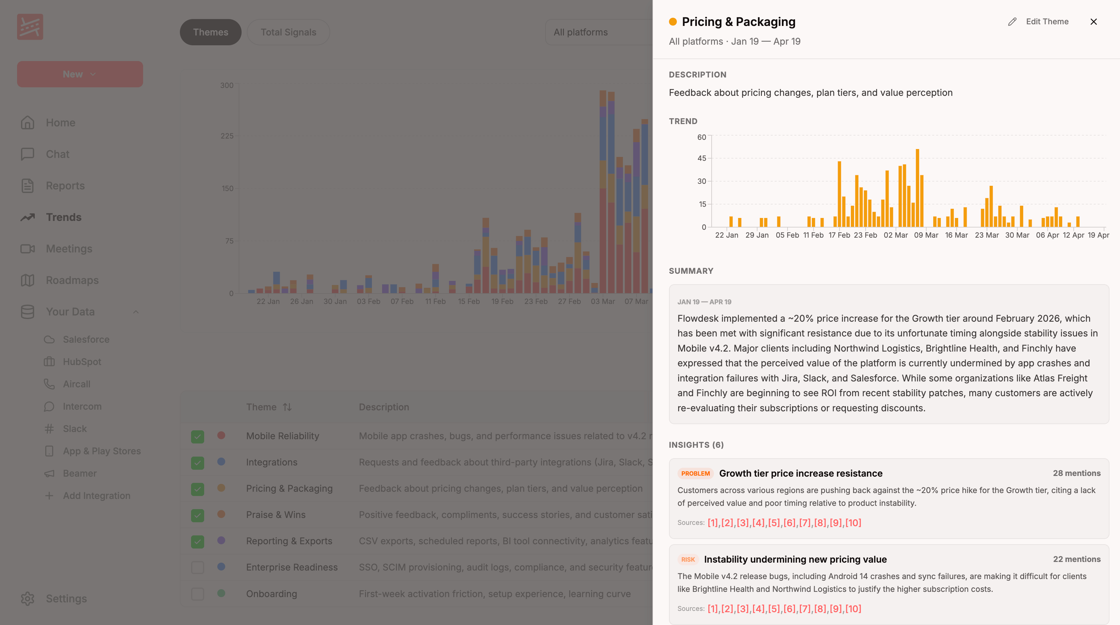Click the tallest trend bar near 09 Mar

click(x=917, y=188)
